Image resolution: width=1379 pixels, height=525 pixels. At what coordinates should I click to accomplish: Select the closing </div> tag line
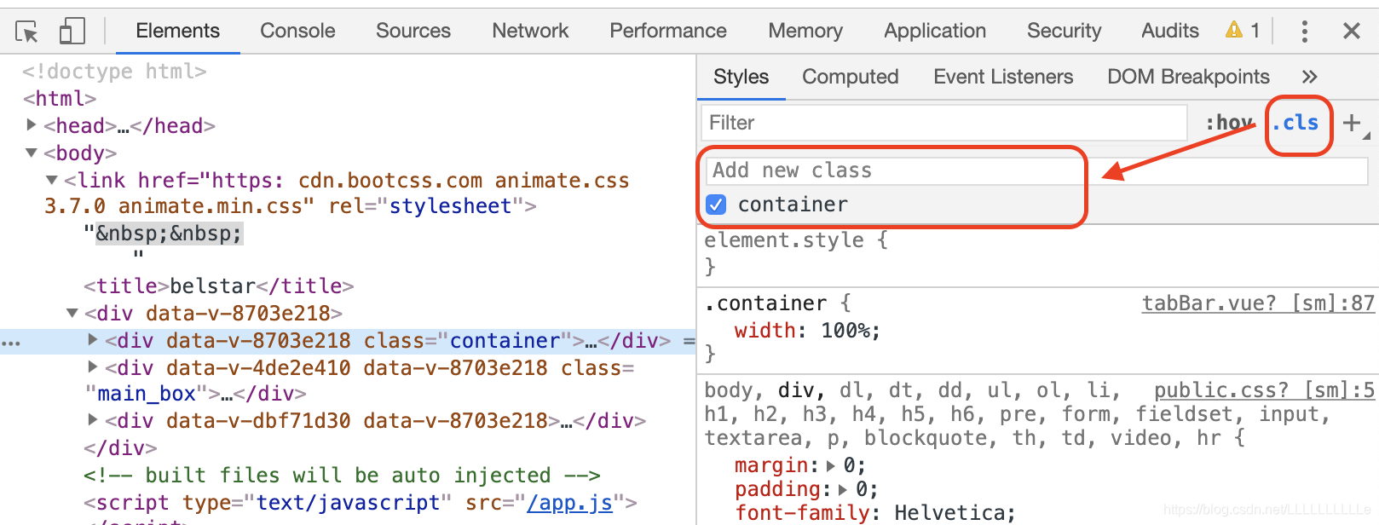tap(120, 448)
